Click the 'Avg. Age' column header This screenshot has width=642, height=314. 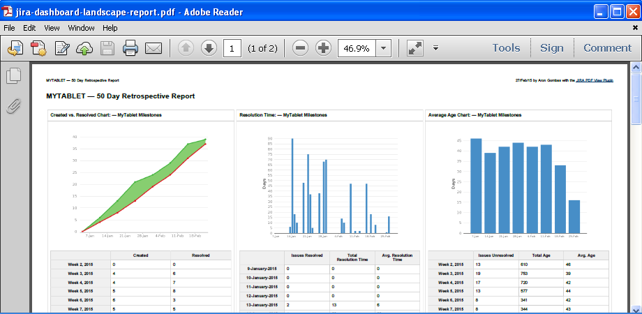586,255
